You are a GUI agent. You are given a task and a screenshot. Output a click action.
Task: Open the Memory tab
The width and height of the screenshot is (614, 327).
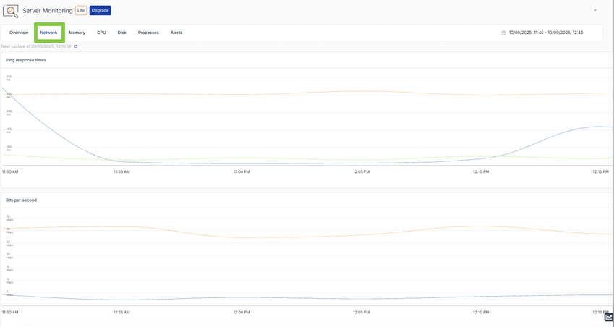pyautogui.click(x=77, y=33)
